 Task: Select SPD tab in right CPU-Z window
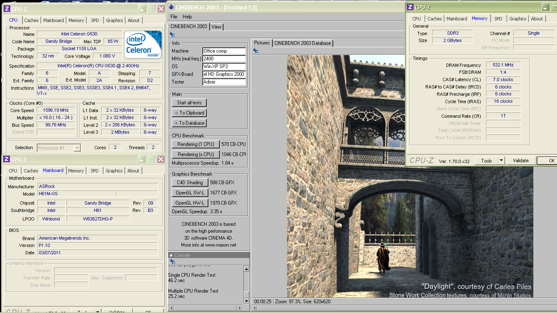[x=498, y=19]
